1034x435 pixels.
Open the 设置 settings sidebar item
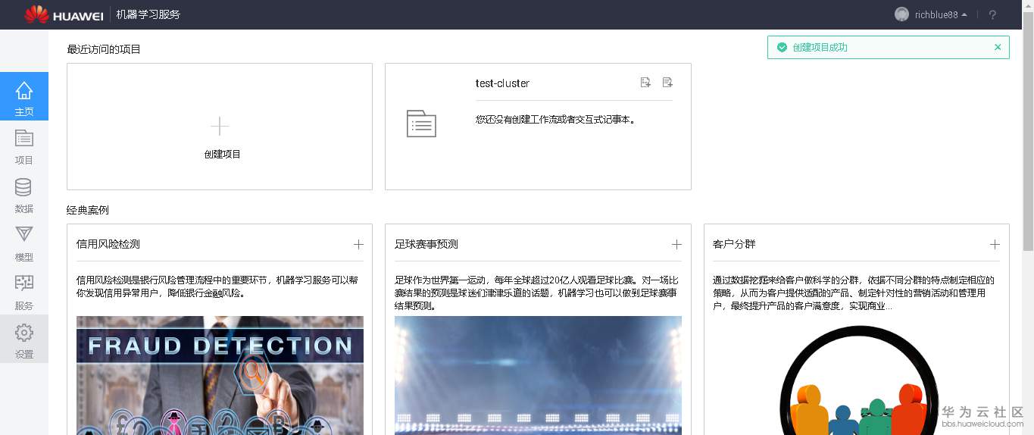pyautogui.click(x=24, y=339)
